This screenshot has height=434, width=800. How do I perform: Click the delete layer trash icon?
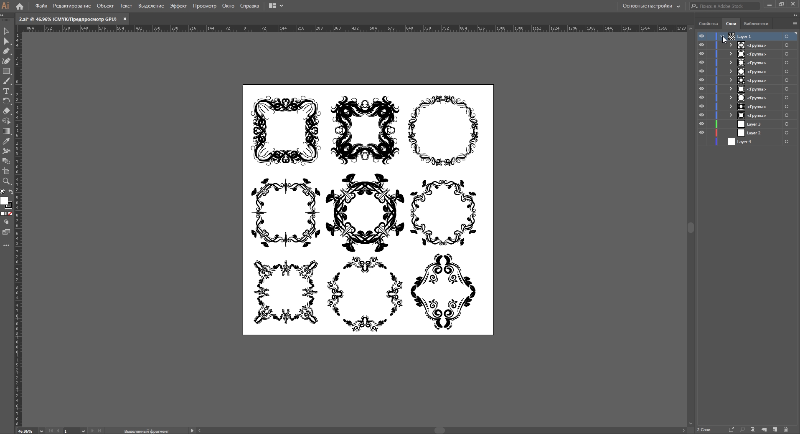[x=785, y=429]
